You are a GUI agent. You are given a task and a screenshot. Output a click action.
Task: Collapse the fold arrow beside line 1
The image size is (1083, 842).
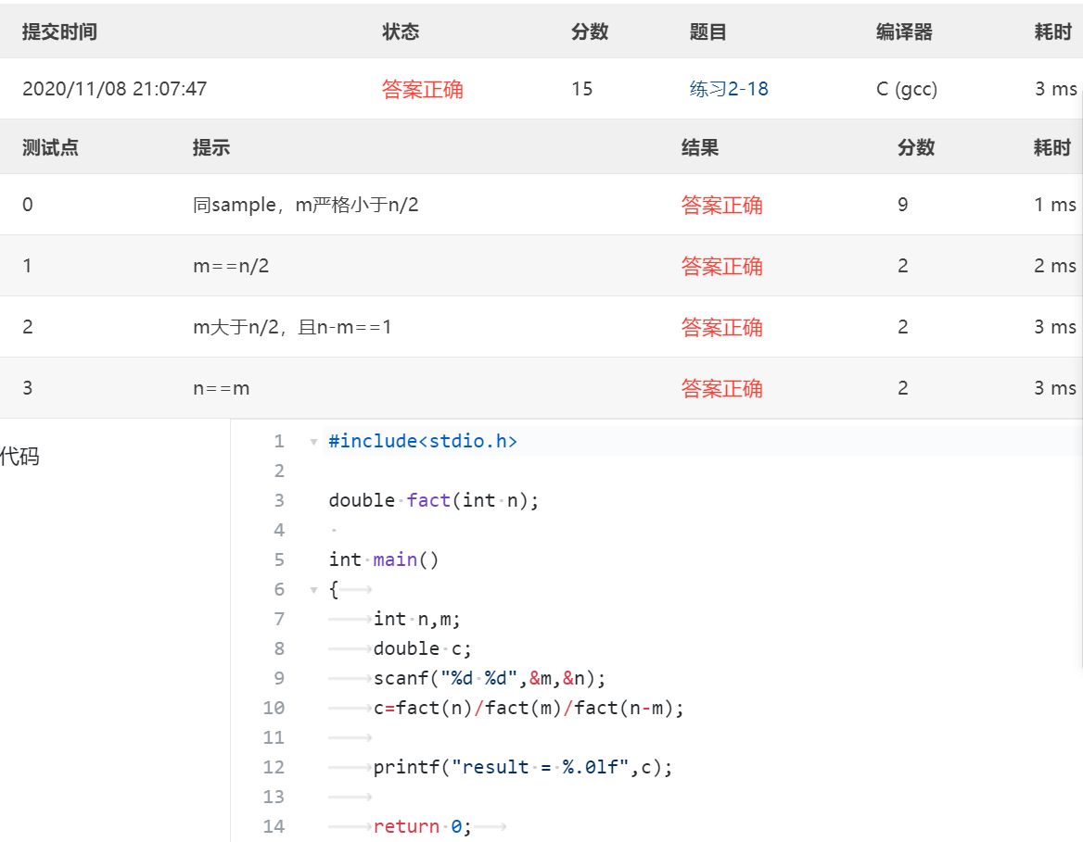pyautogui.click(x=314, y=442)
